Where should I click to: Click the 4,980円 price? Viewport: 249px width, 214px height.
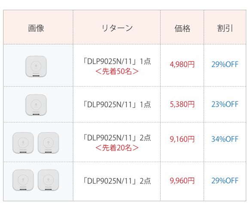pos(182,64)
